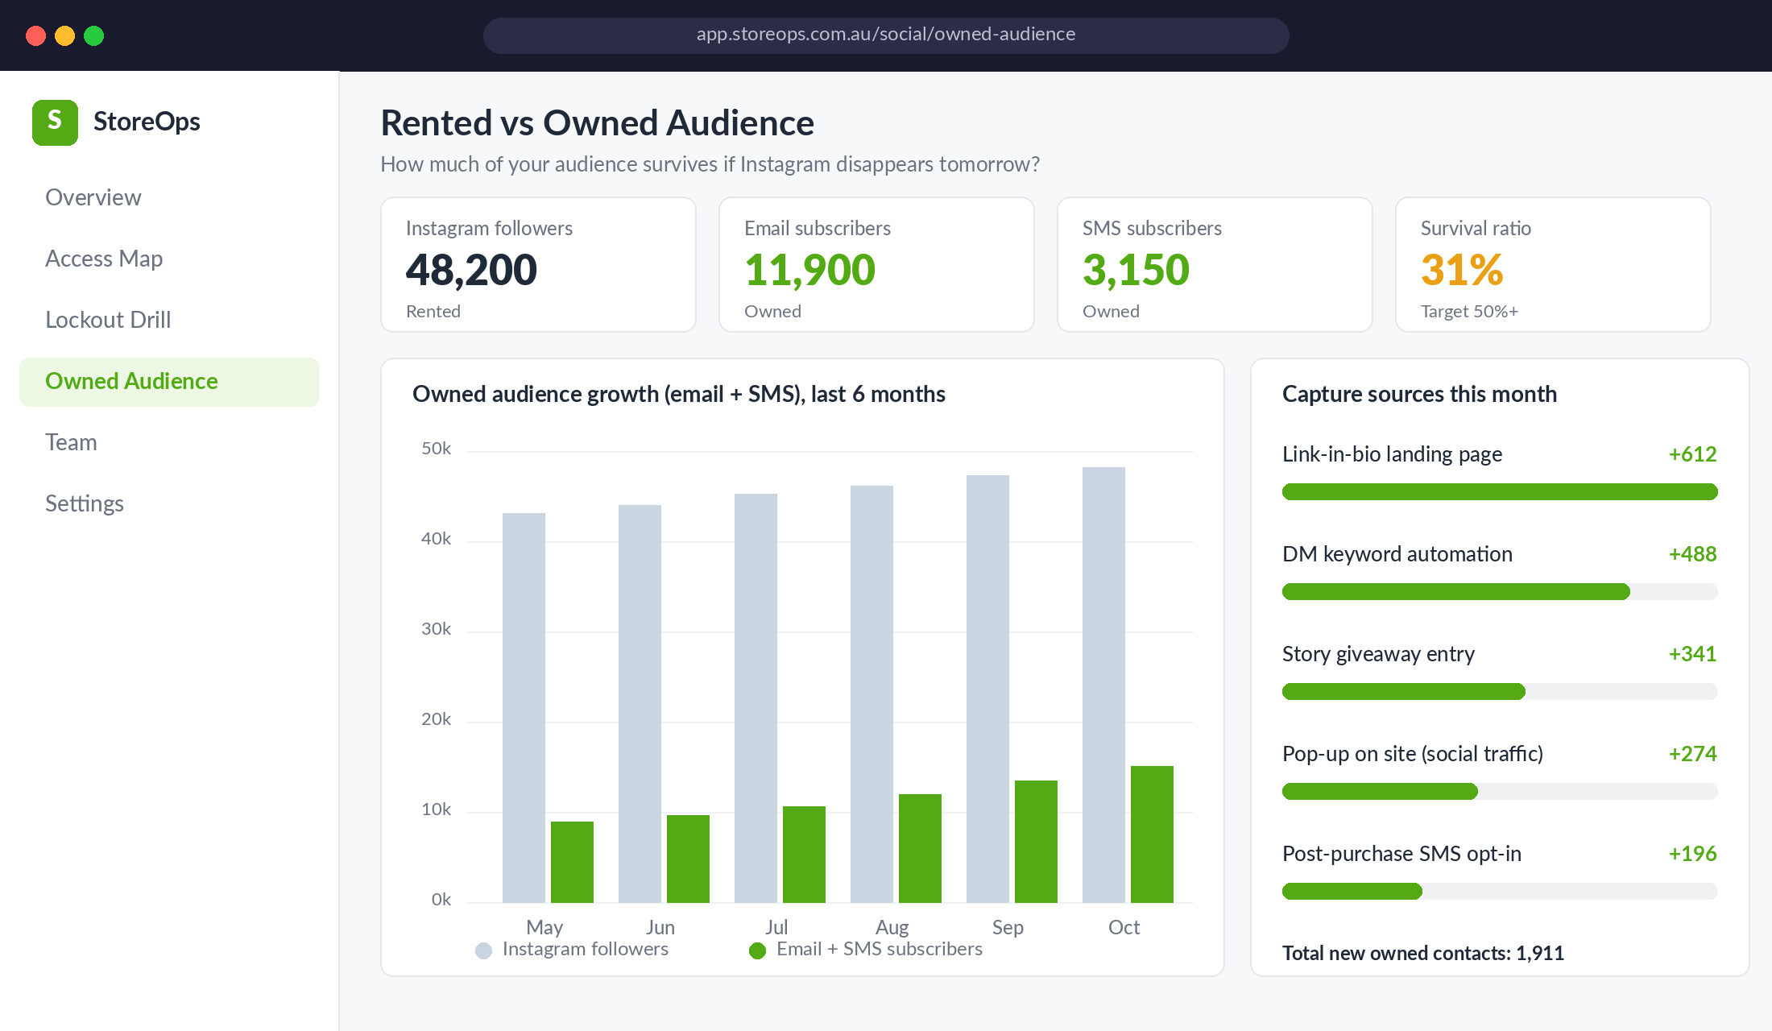Select the Instagram followers 48,200 card
1772x1031 pixels.
coord(538,264)
